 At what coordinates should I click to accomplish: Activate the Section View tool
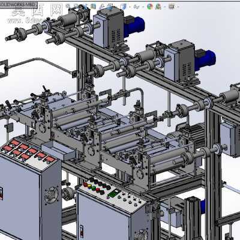click(93, 7)
